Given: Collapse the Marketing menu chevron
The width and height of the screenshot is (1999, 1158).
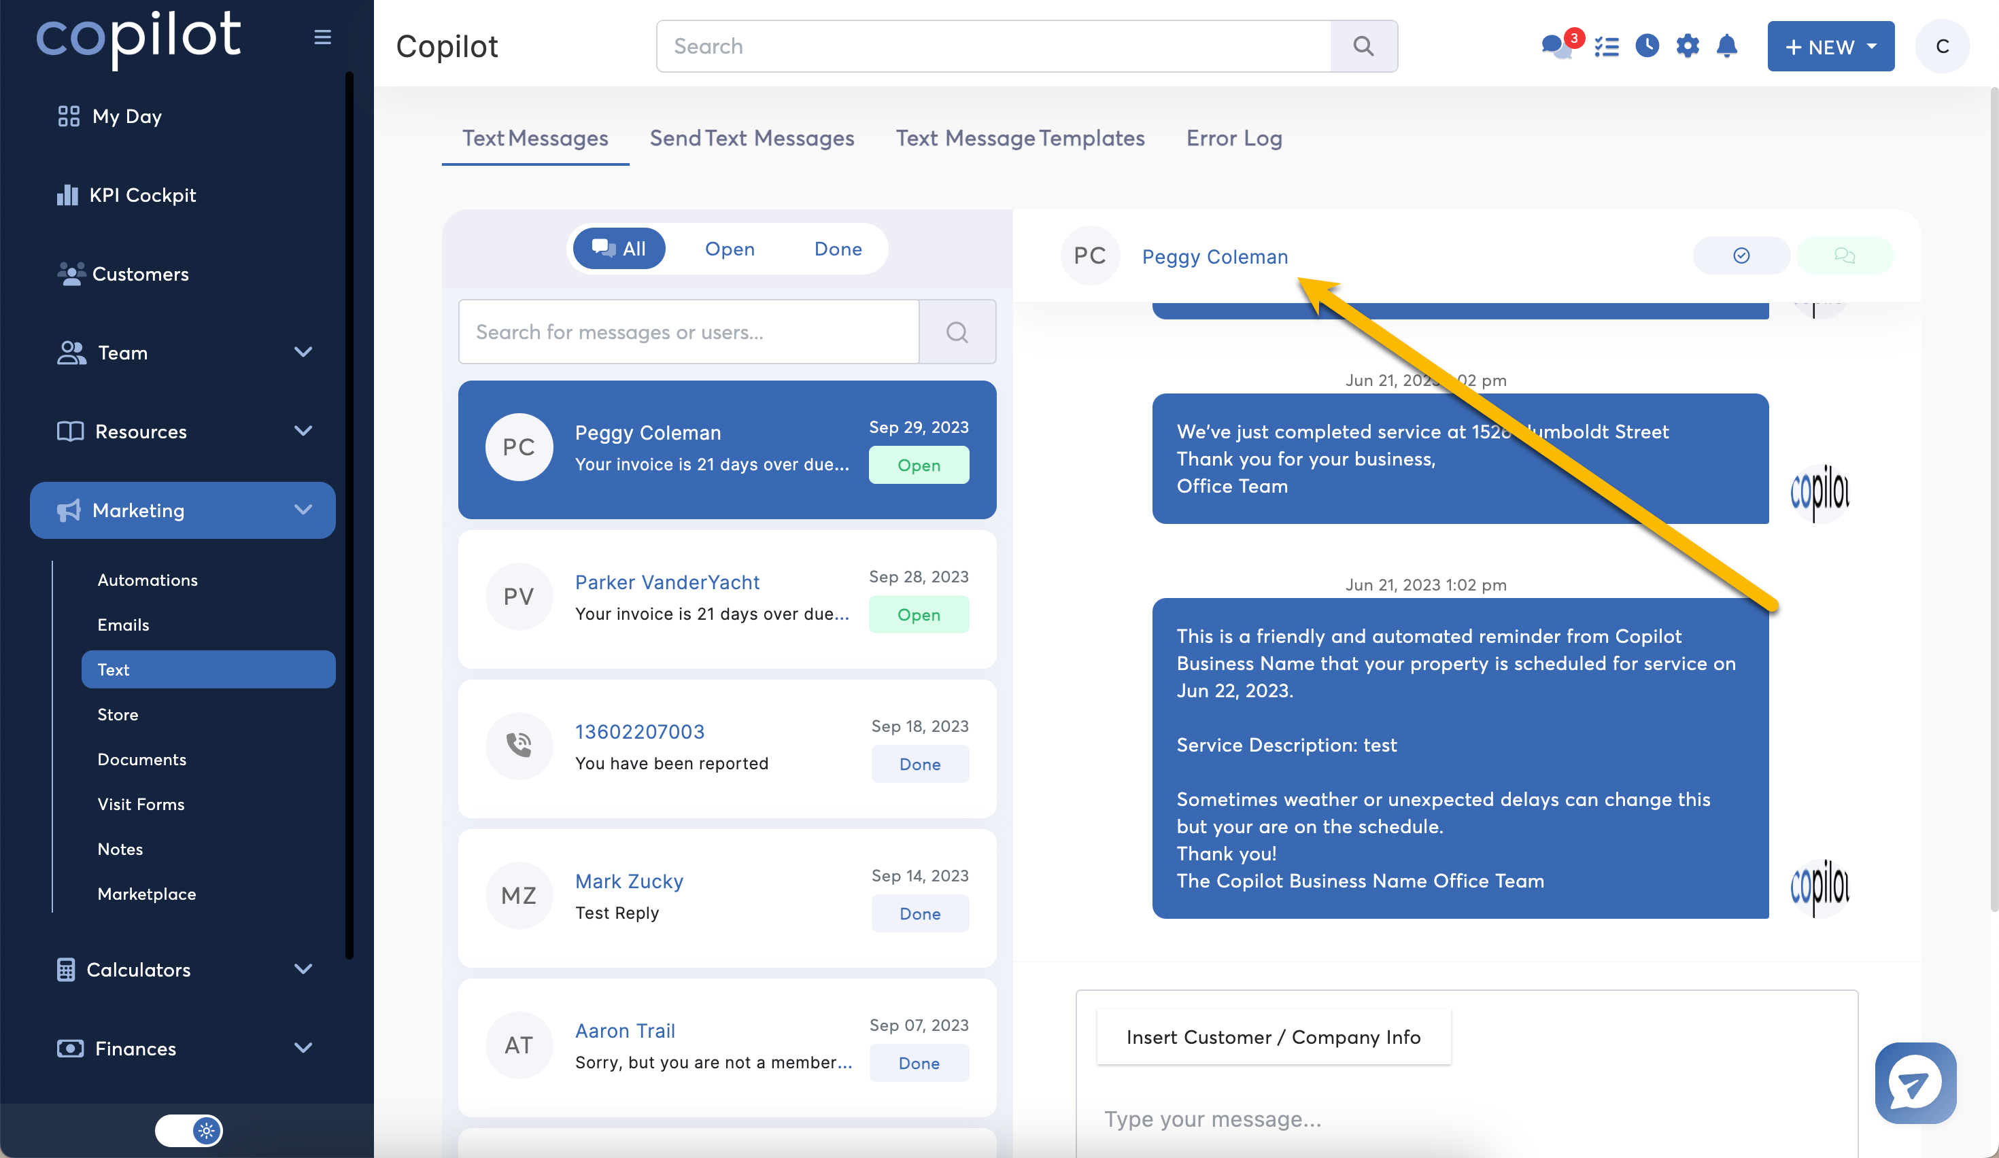Looking at the screenshot, I should pyautogui.click(x=303, y=510).
